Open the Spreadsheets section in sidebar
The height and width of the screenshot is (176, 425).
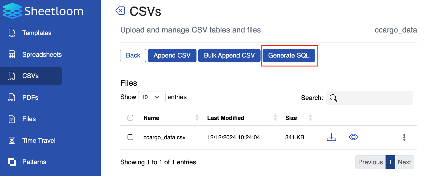point(42,55)
